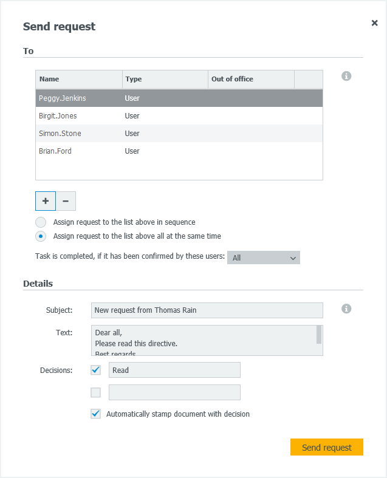
Task: Select Birgit.Jones in recipient list
Action: (x=58, y=116)
